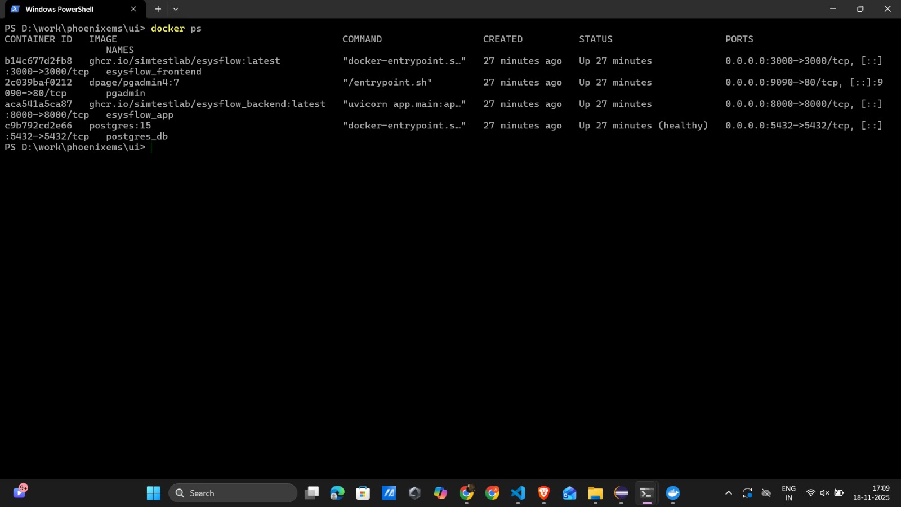
Task: Open Microsoft Store from the taskbar
Action: (x=363, y=493)
